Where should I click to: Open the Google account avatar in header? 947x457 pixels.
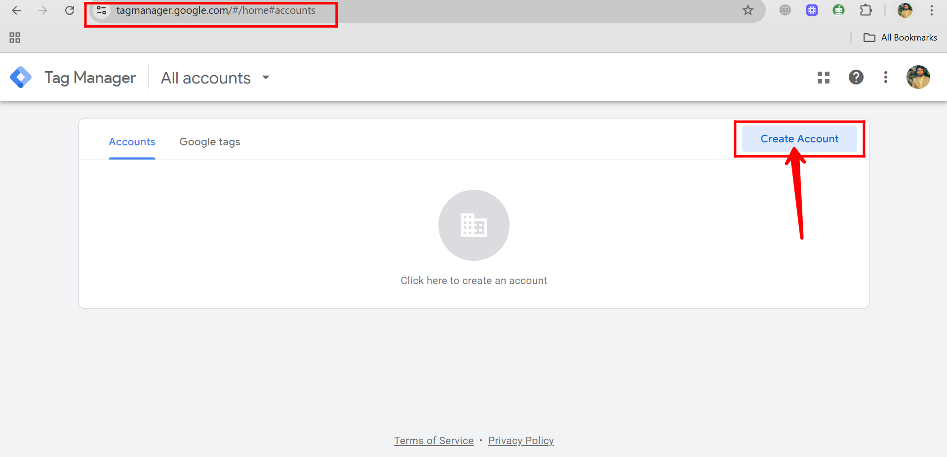[918, 77]
